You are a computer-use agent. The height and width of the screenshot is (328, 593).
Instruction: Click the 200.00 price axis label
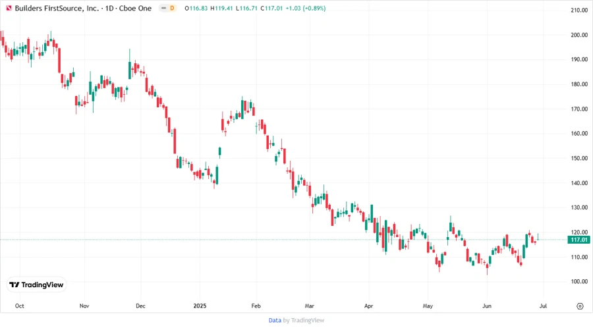coord(579,35)
